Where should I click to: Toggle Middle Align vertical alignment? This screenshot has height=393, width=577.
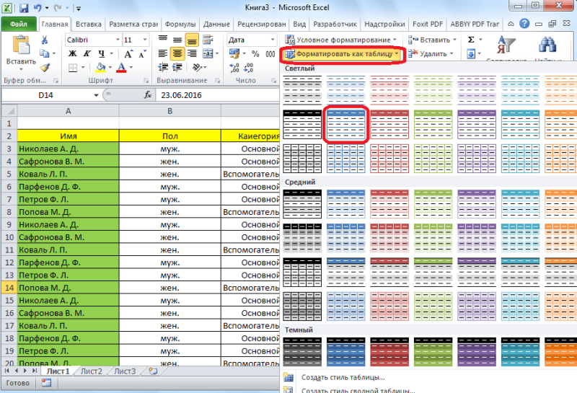(x=177, y=40)
